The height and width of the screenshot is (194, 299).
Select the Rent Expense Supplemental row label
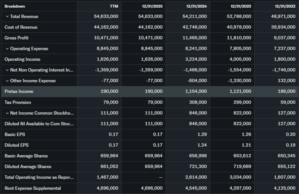(32, 188)
